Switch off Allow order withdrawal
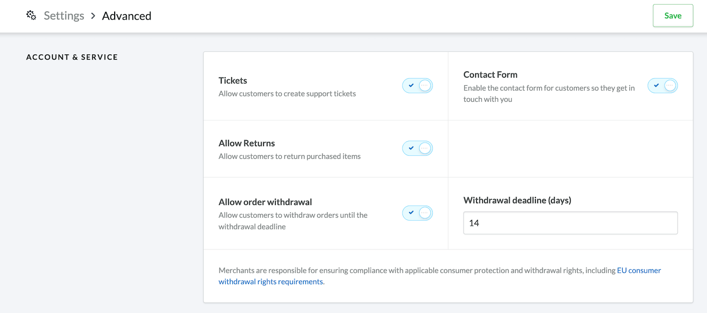Image resolution: width=707 pixels, height=313 pixels. click(x=418, y=213)
